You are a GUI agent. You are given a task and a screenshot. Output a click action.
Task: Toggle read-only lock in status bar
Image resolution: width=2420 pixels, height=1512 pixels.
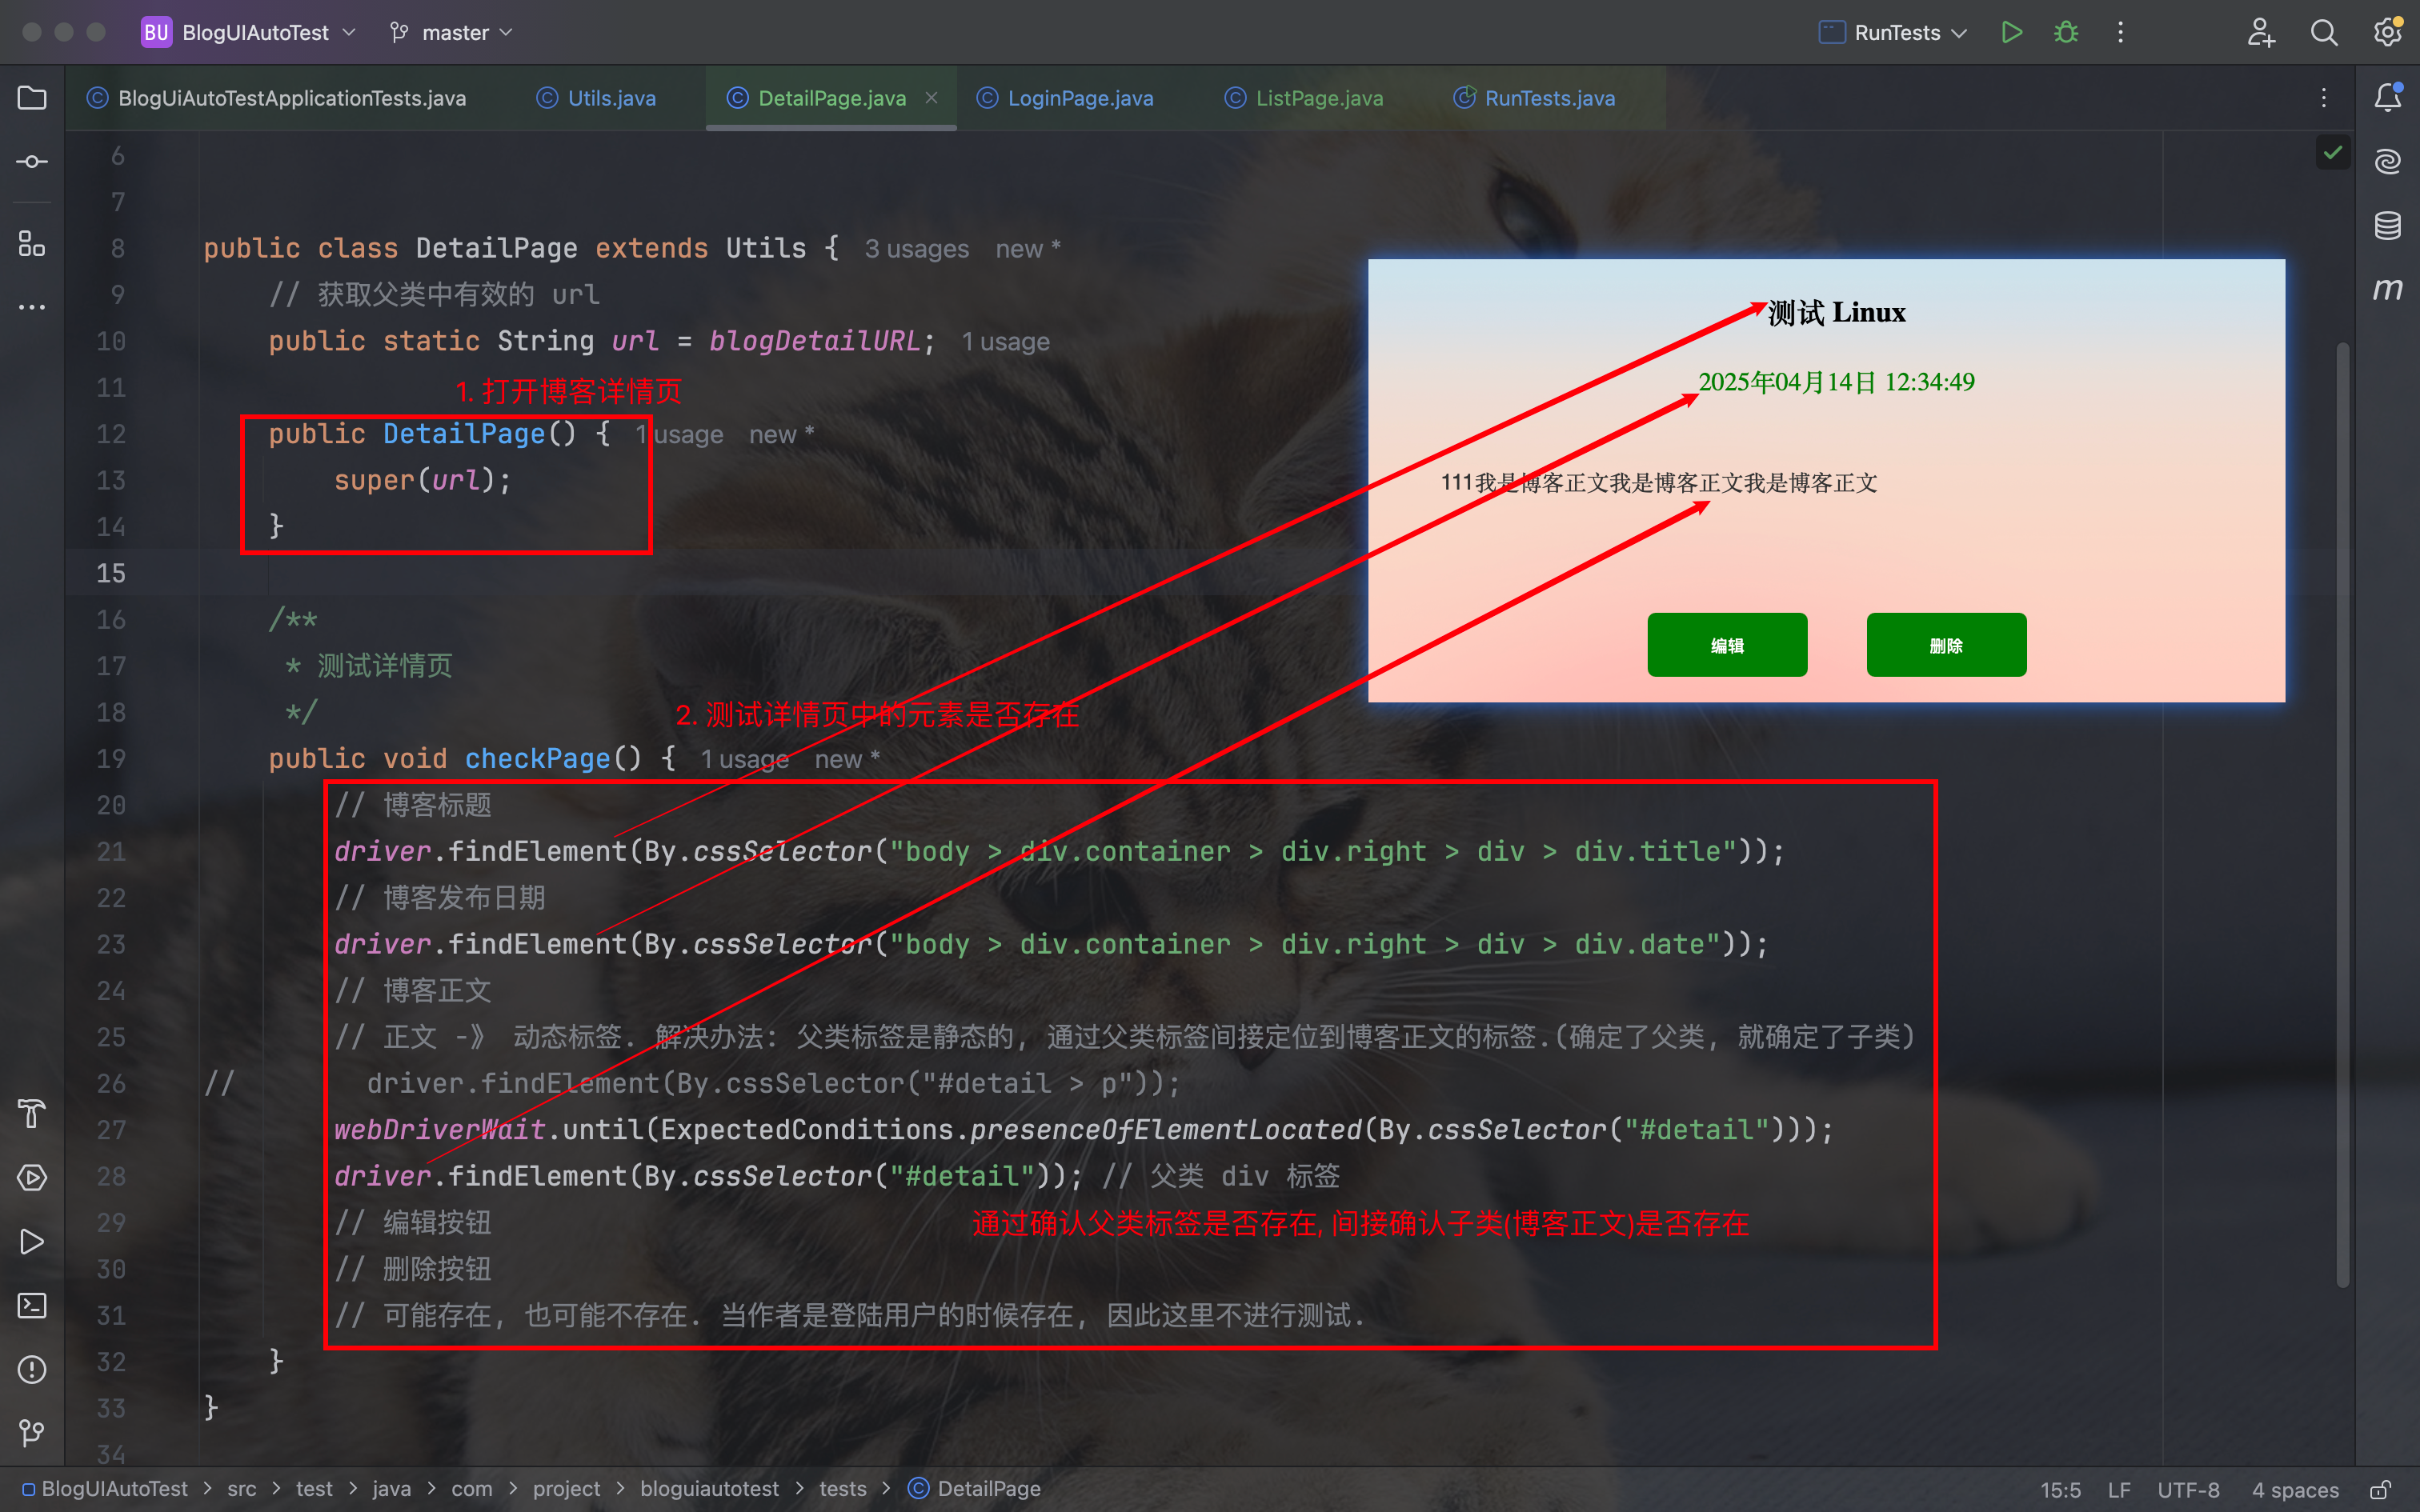coord(2380,1490)
